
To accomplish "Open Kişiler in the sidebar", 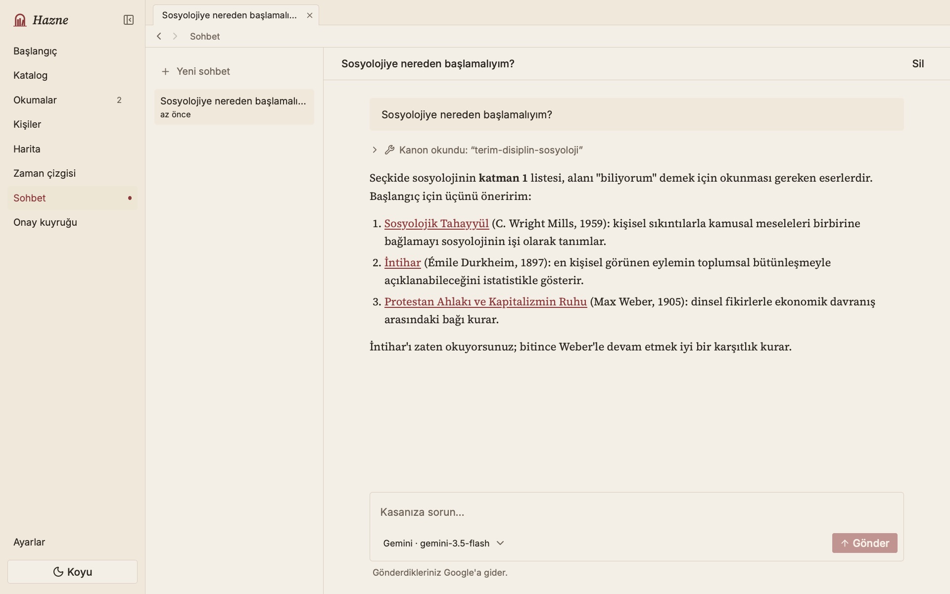I will coord(72,124).
